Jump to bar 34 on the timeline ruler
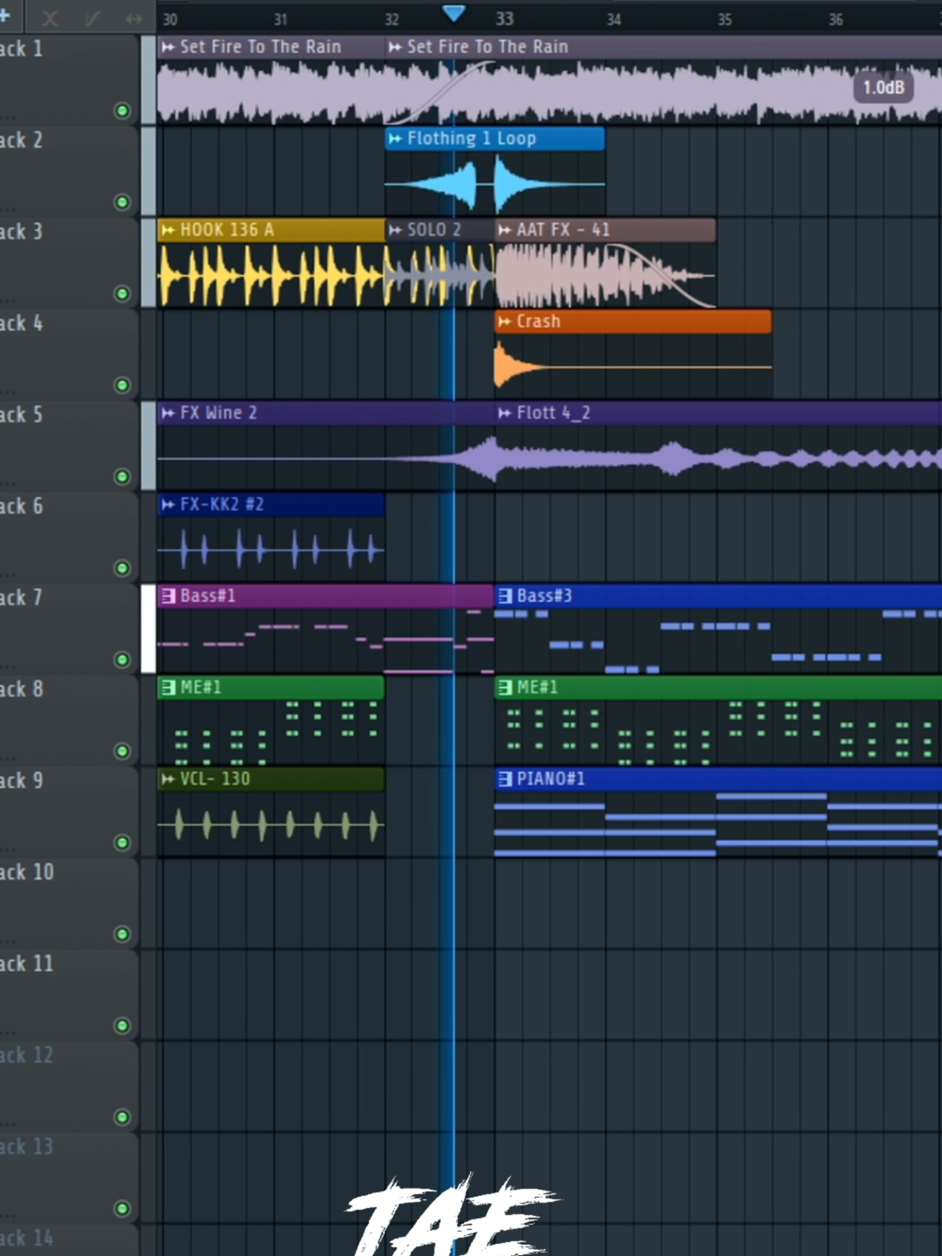Viewport: 942px width, 1256px height. pyautogui.click(x=614, y=20)
